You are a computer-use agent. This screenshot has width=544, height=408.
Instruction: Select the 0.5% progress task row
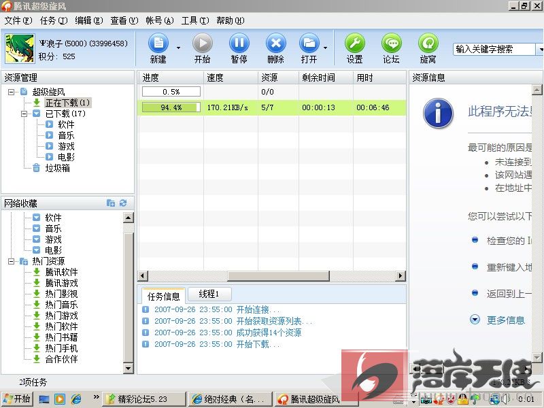click(x=272, y=92)
